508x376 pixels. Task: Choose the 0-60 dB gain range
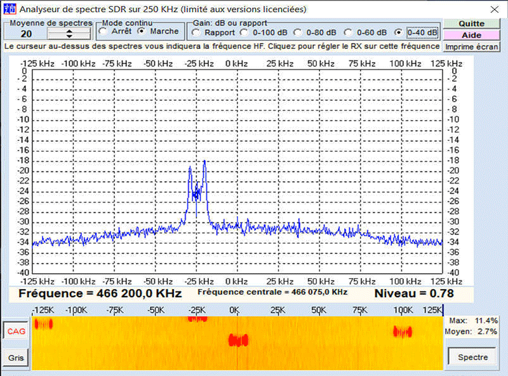[x=366, y=33]
